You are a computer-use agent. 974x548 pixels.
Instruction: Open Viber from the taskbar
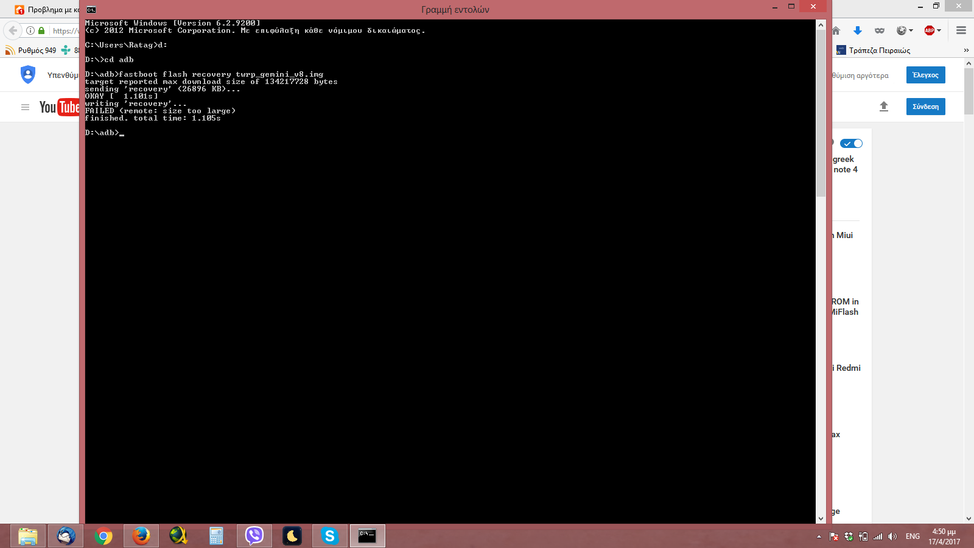pyautogui.click(x=254, y=536)
